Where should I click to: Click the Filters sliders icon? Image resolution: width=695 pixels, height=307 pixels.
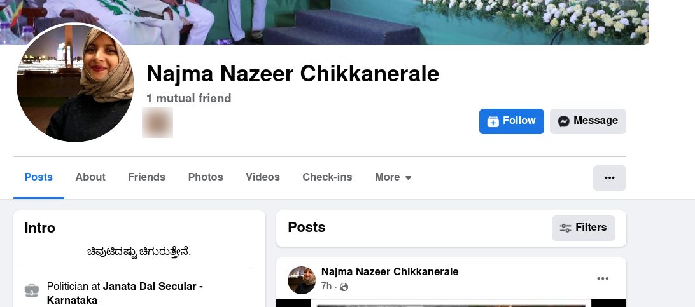tap(565, 228)
